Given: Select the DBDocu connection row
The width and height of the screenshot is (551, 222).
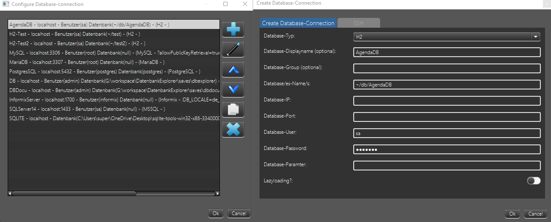Looking at the screenshot, I should [x=114, y=90].
